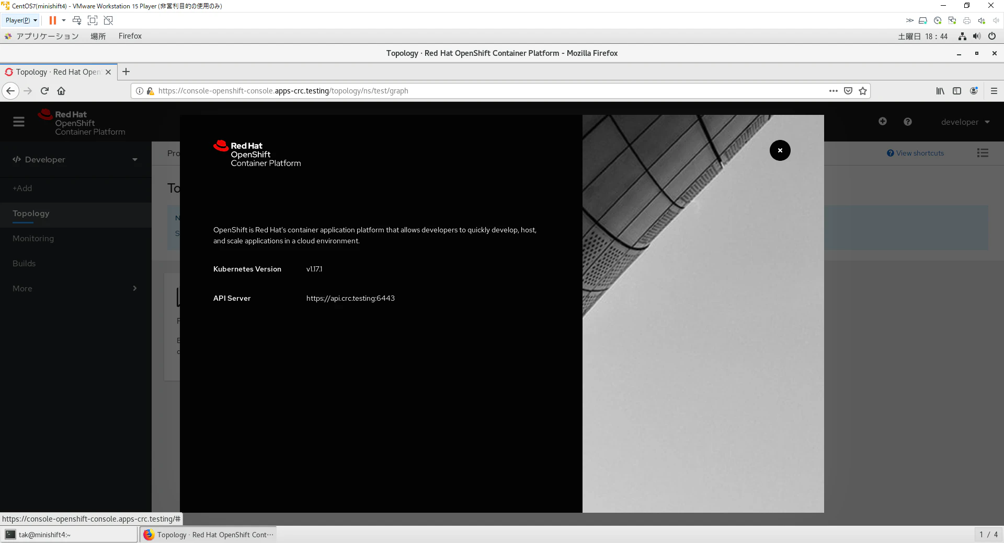Toggle the OpenShift navigation hamburger
The image size is (1004, 543).
(19, 122)
